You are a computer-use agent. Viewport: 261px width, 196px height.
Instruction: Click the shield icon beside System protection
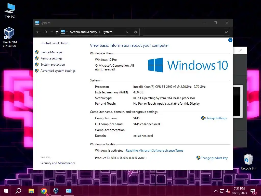(x=37, y=65)
